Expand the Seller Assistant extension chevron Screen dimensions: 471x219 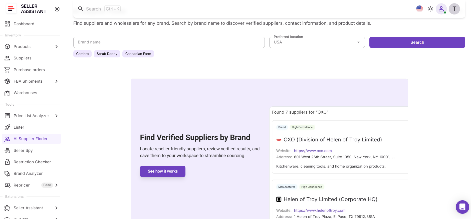coord(56,208)
